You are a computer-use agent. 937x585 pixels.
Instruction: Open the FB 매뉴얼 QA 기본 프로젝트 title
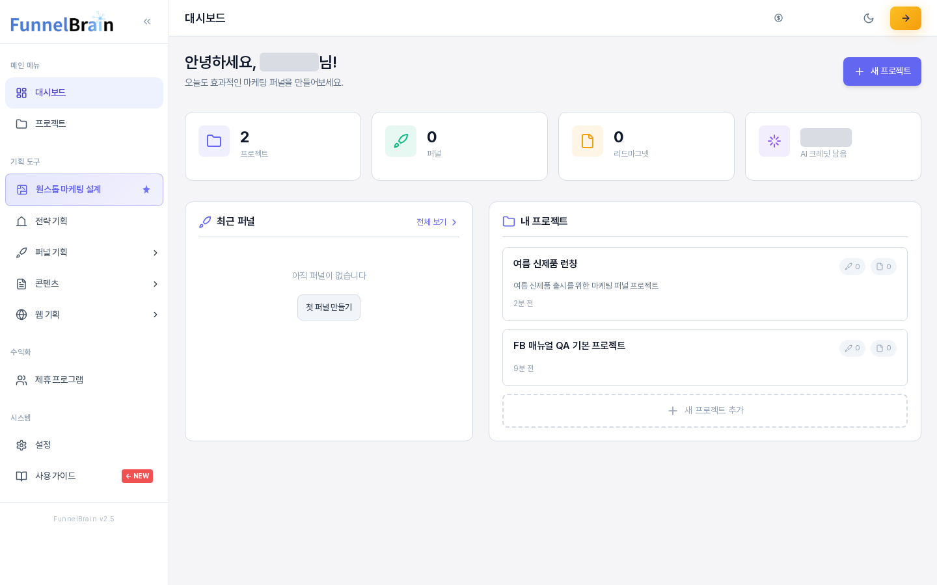[569, 346]
